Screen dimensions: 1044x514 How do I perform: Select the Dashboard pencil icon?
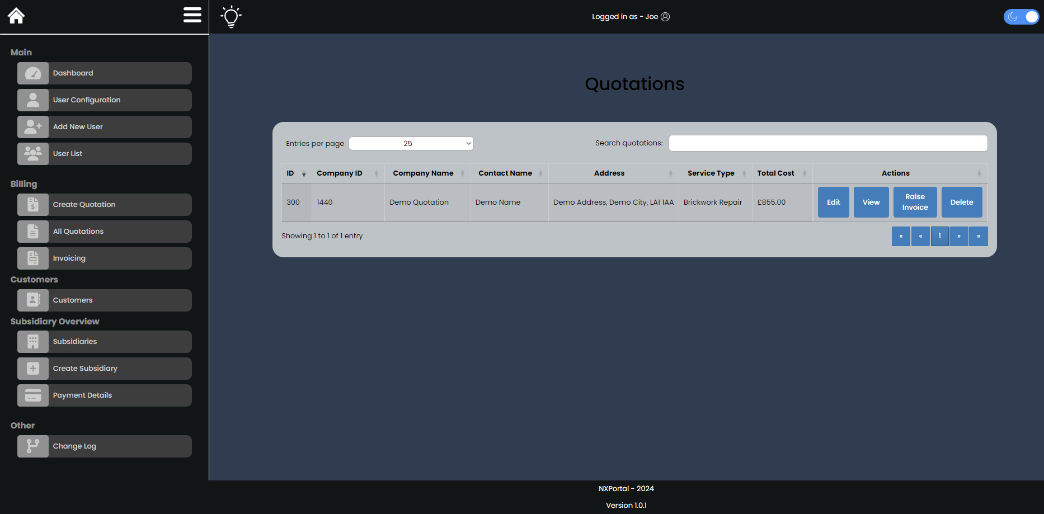pos(32,73)
